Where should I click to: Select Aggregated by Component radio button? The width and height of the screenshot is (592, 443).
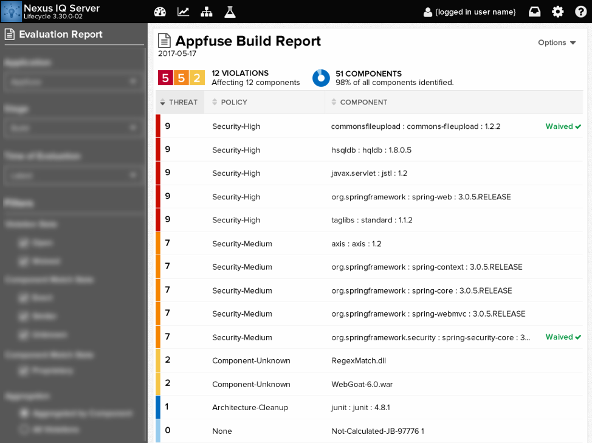tap(24, 413)
